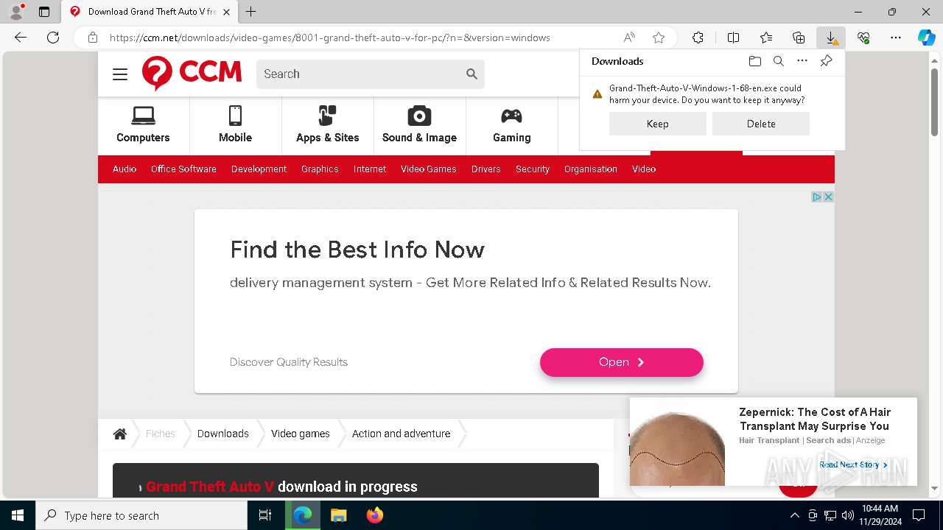View site information lock icon

tap(93, 38)
